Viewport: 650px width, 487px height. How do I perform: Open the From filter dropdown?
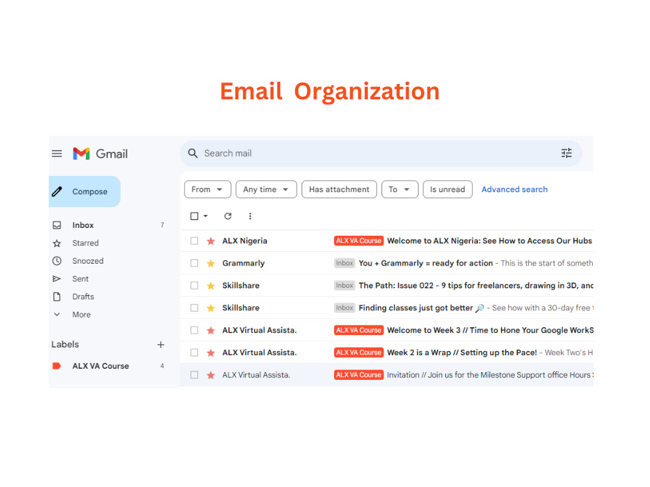pos(207,189)
